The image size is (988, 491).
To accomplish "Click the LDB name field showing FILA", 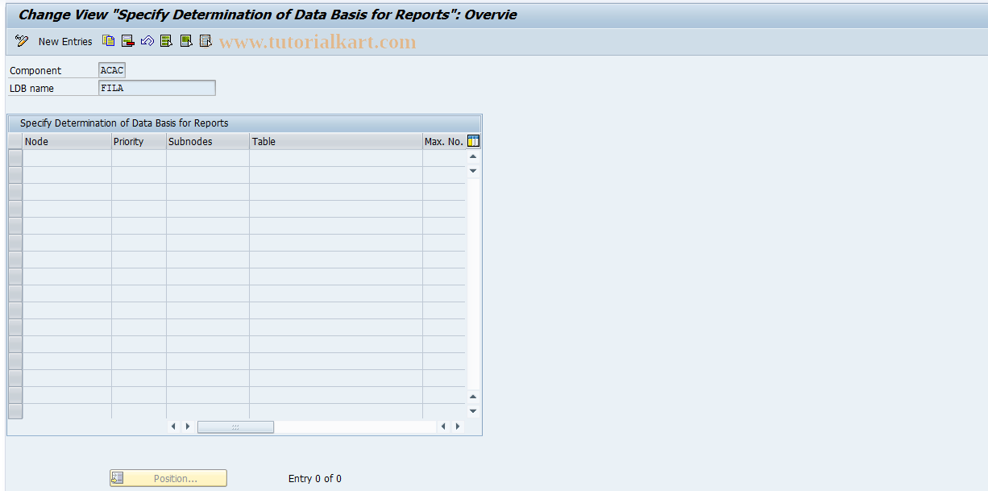I will (157, 88).
